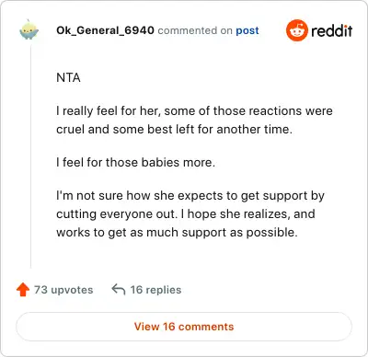Open Ok_General_6940's avatar image
Viewport: 368px width, 357px height.
[x=29, y=29]
